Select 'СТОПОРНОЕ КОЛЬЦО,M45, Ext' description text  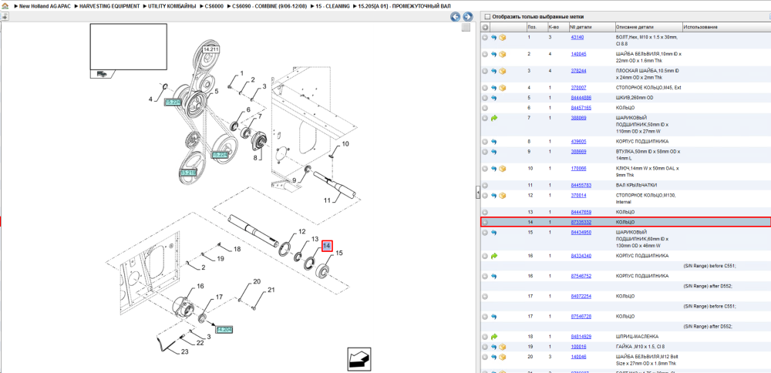click(647, 88)
